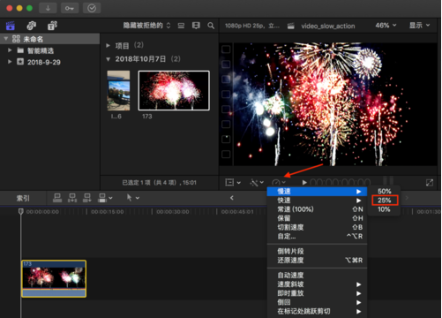Screen dimensions: 442x318
Task: Overwrite clip edit button
Action: pyautogui.click(x=102, y=198)
